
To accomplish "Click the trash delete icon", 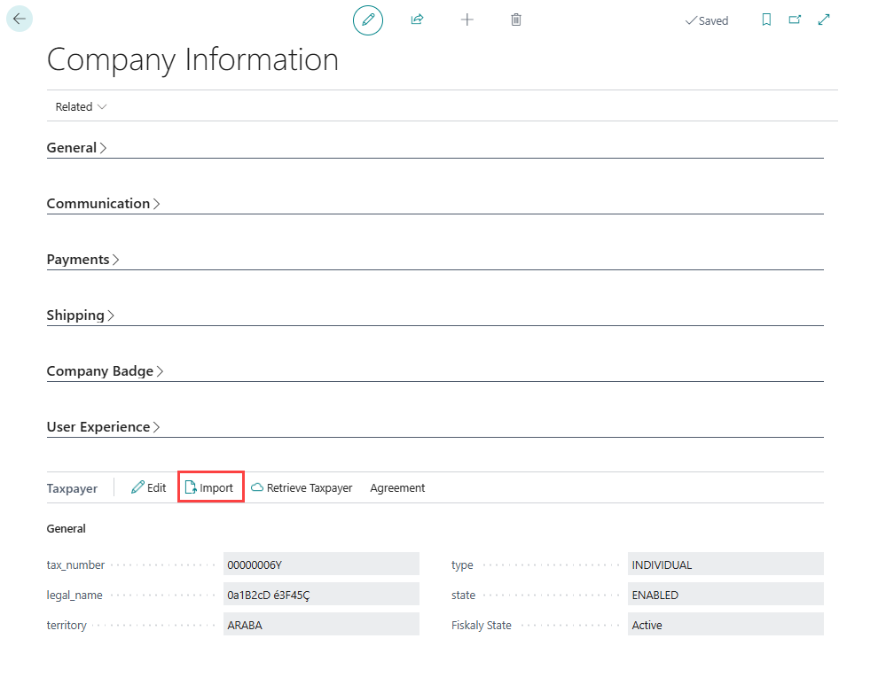I will click(x=516, y=19).
